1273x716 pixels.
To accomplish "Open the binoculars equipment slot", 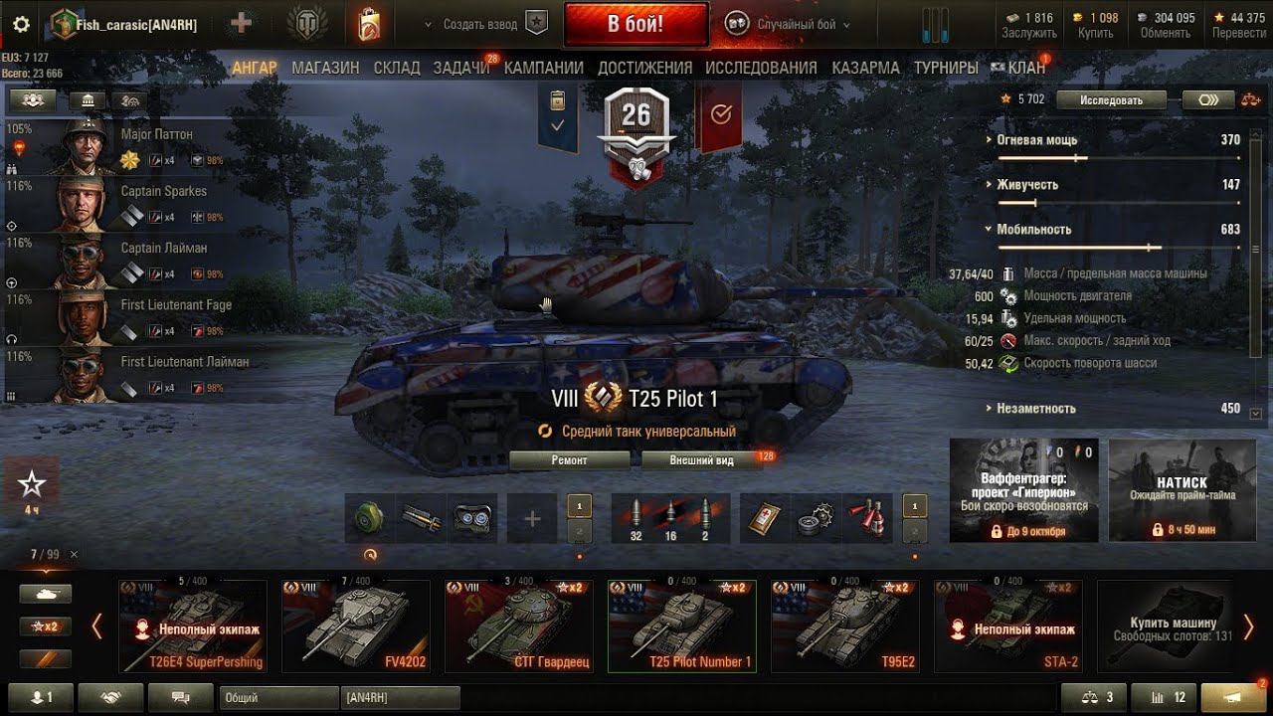I will click(471, 519).
